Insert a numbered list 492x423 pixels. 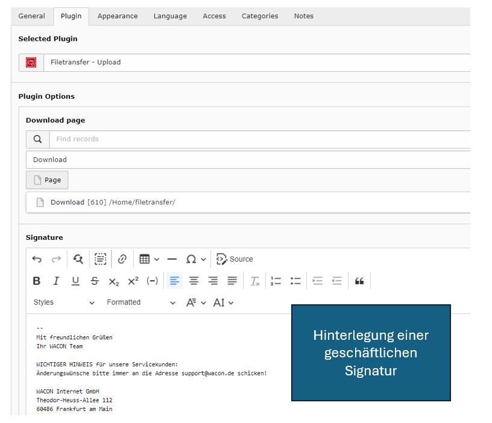276,281
